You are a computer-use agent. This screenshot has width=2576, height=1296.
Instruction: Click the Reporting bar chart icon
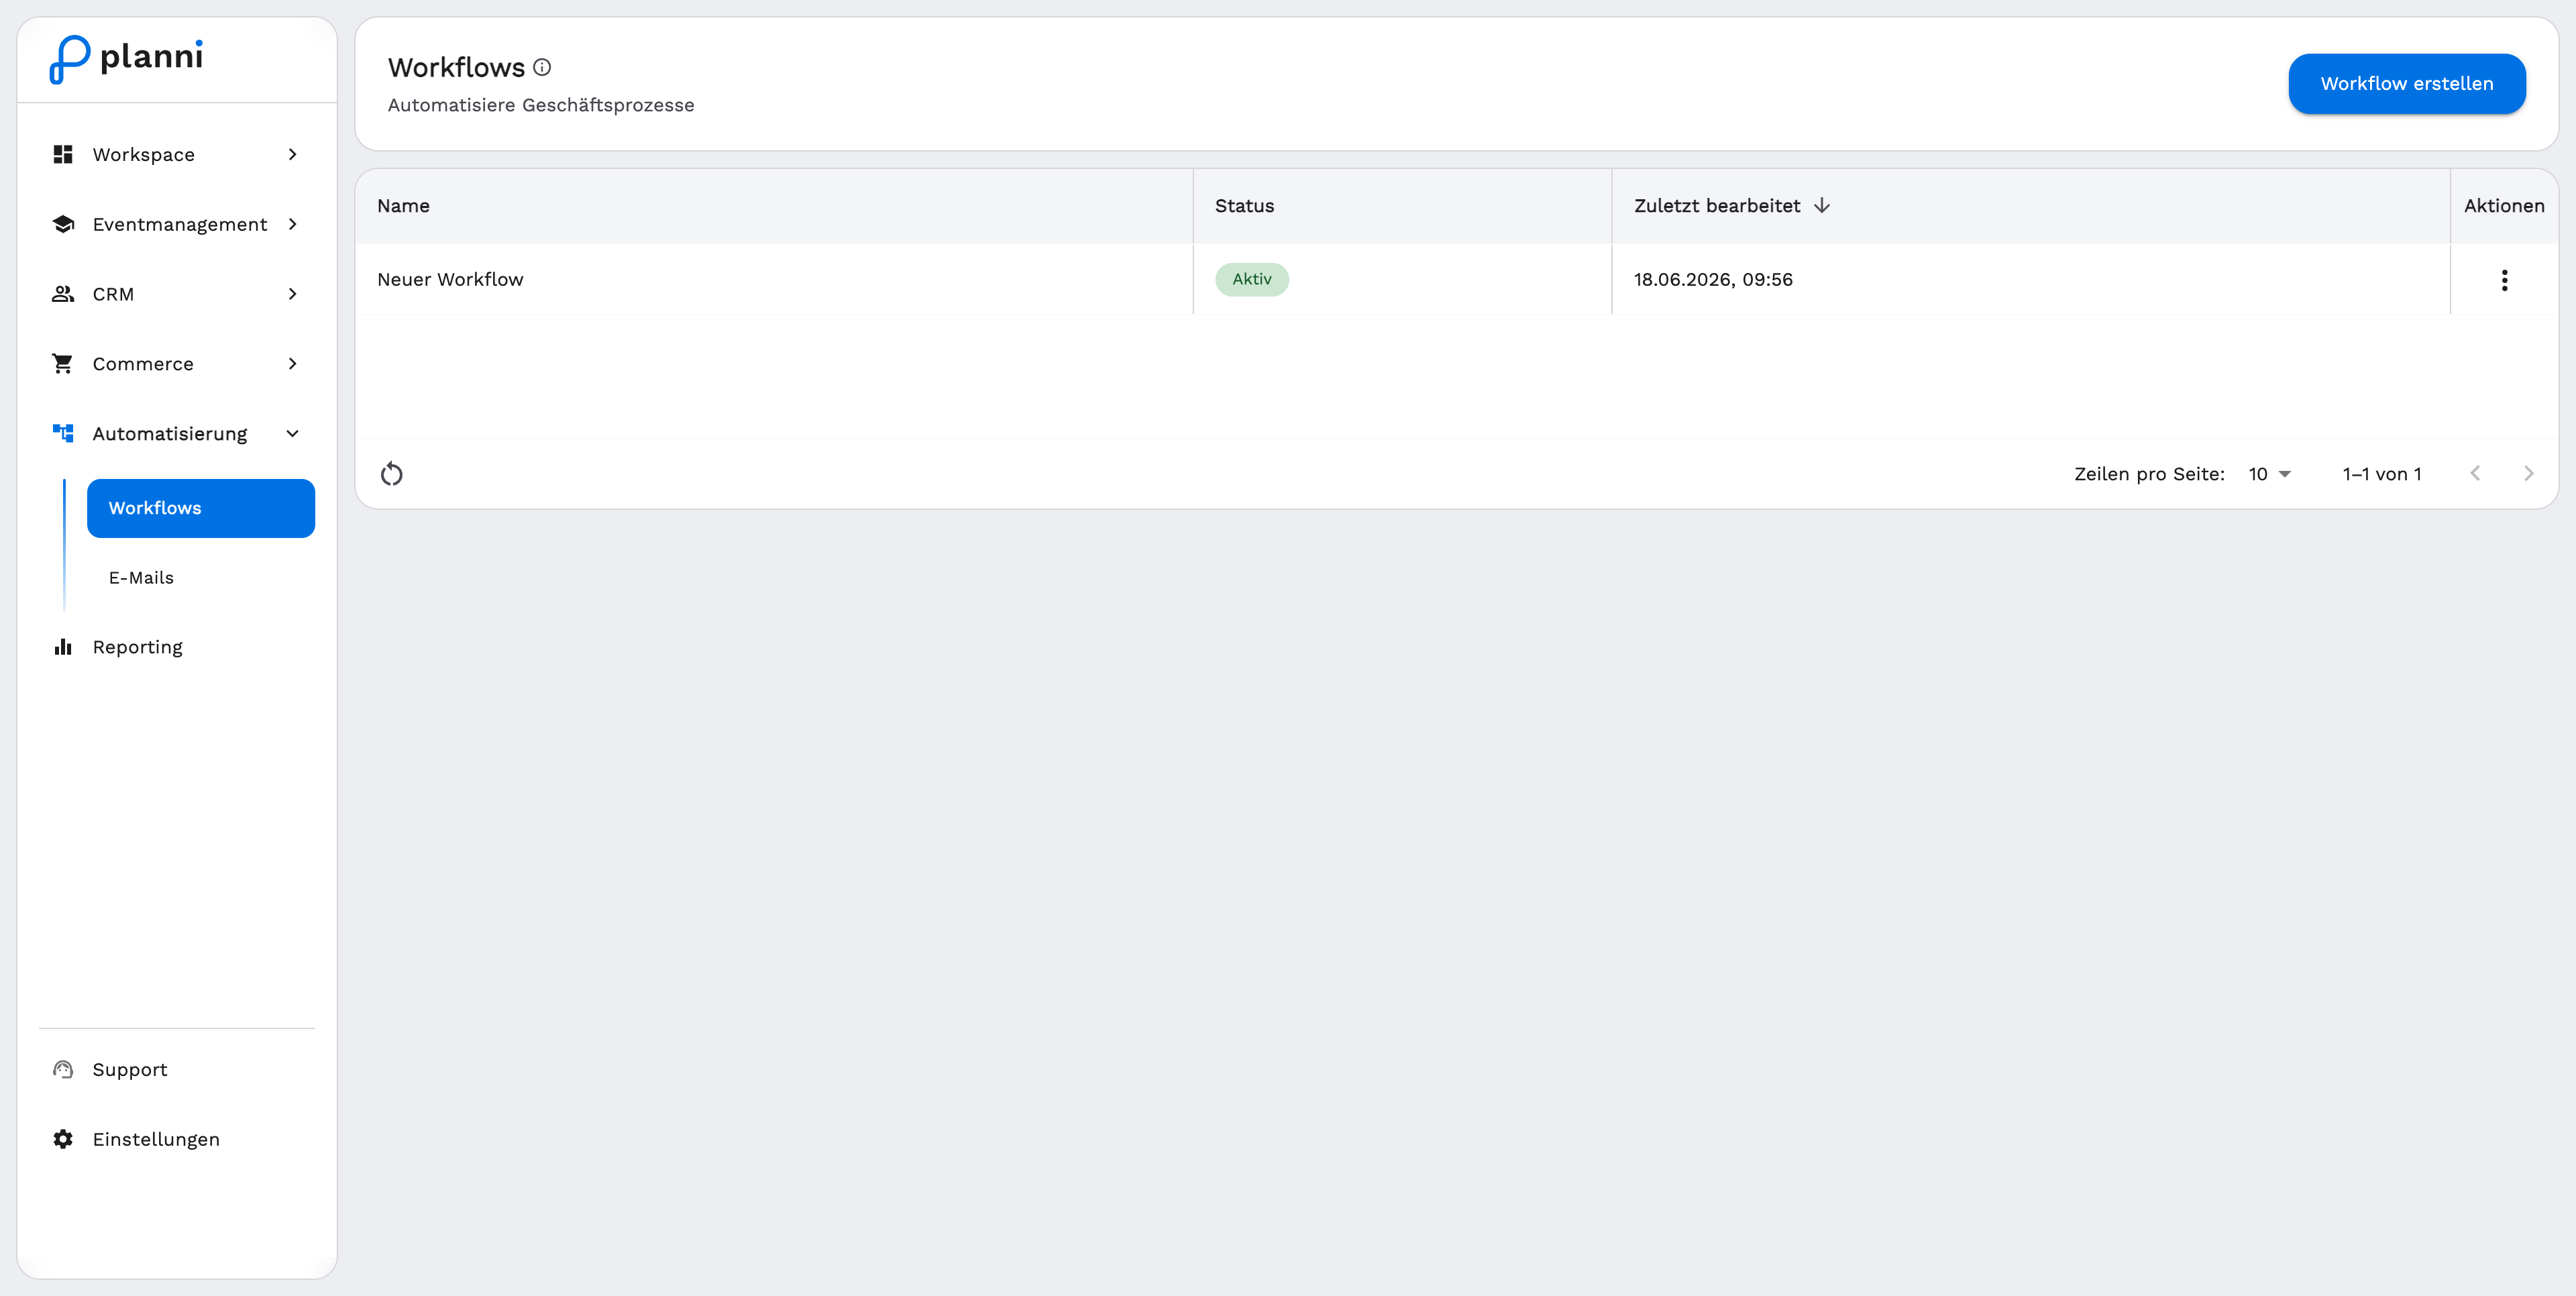(x=63, y=647)
